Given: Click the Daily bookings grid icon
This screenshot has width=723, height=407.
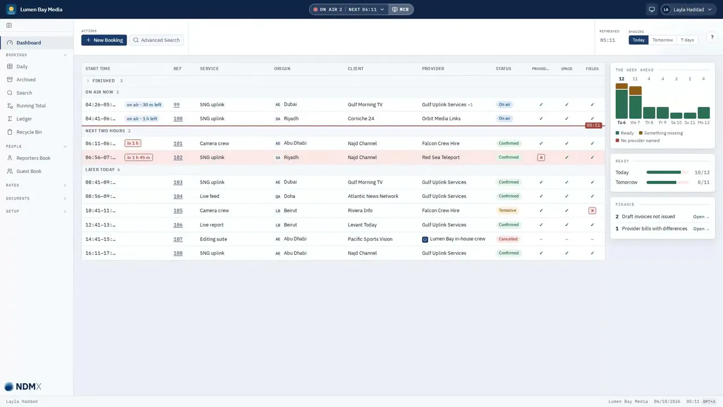Looking at the screenshot, I should [10, 67].
